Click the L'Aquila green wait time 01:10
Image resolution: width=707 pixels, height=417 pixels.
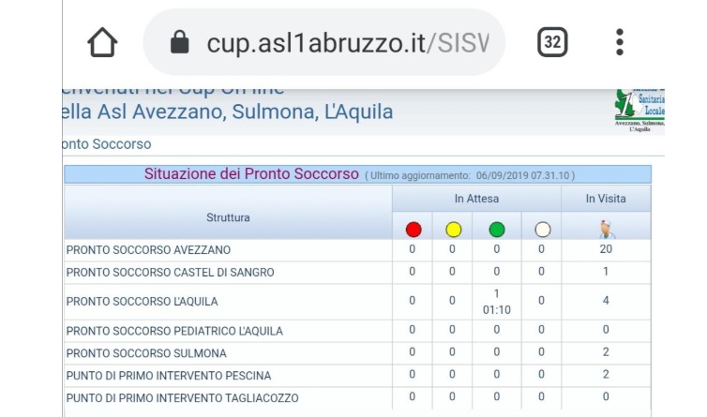496,310
